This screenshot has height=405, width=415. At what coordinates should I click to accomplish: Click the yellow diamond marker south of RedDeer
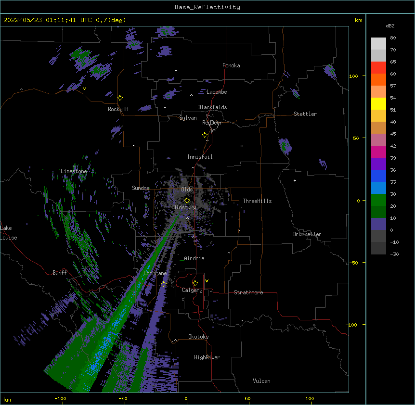click(x=205, y=135)
